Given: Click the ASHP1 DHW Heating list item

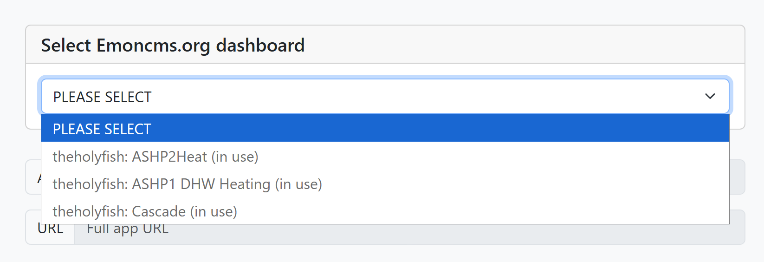Looking at the screenshot, I should tap(187, 184).
